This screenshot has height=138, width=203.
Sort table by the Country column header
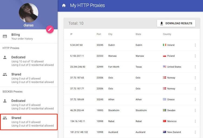[x=167, y=34]
